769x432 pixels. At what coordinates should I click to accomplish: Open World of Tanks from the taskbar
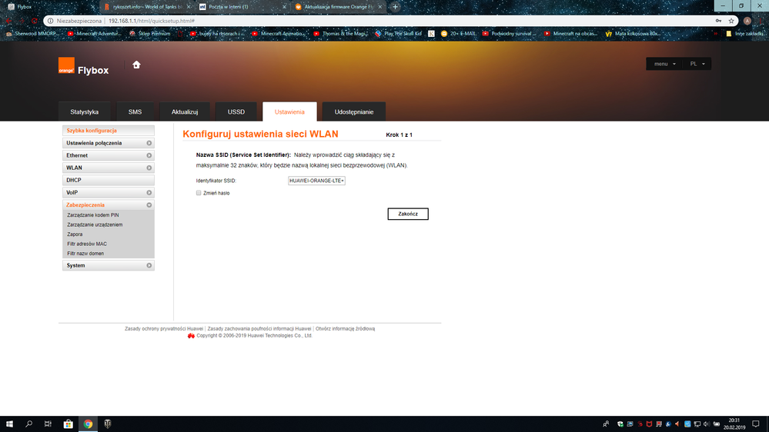pos(108,424)
